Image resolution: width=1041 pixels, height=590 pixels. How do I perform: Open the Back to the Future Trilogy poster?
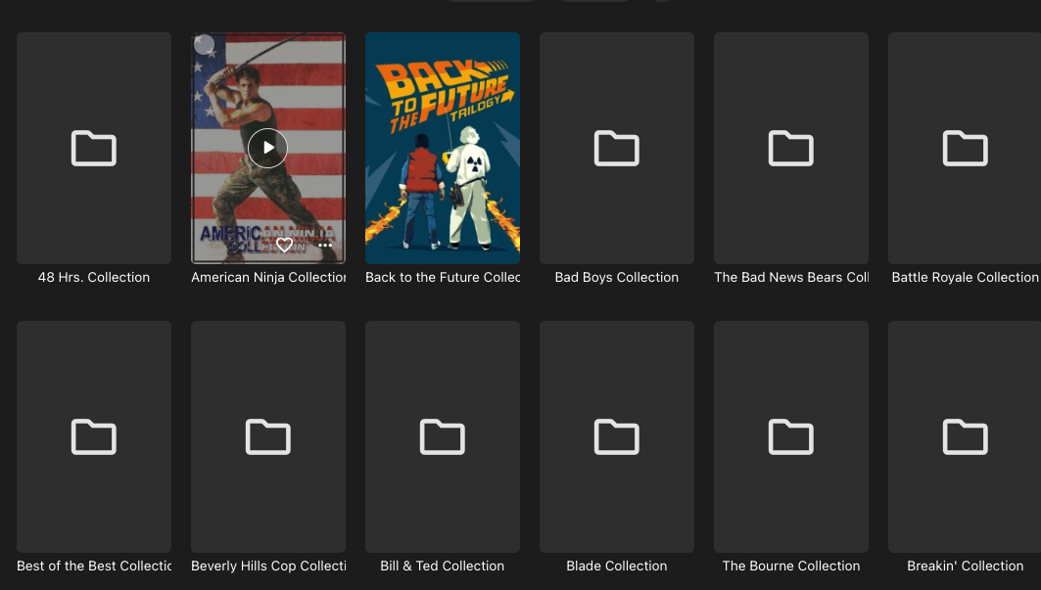(x=443, y=148)
